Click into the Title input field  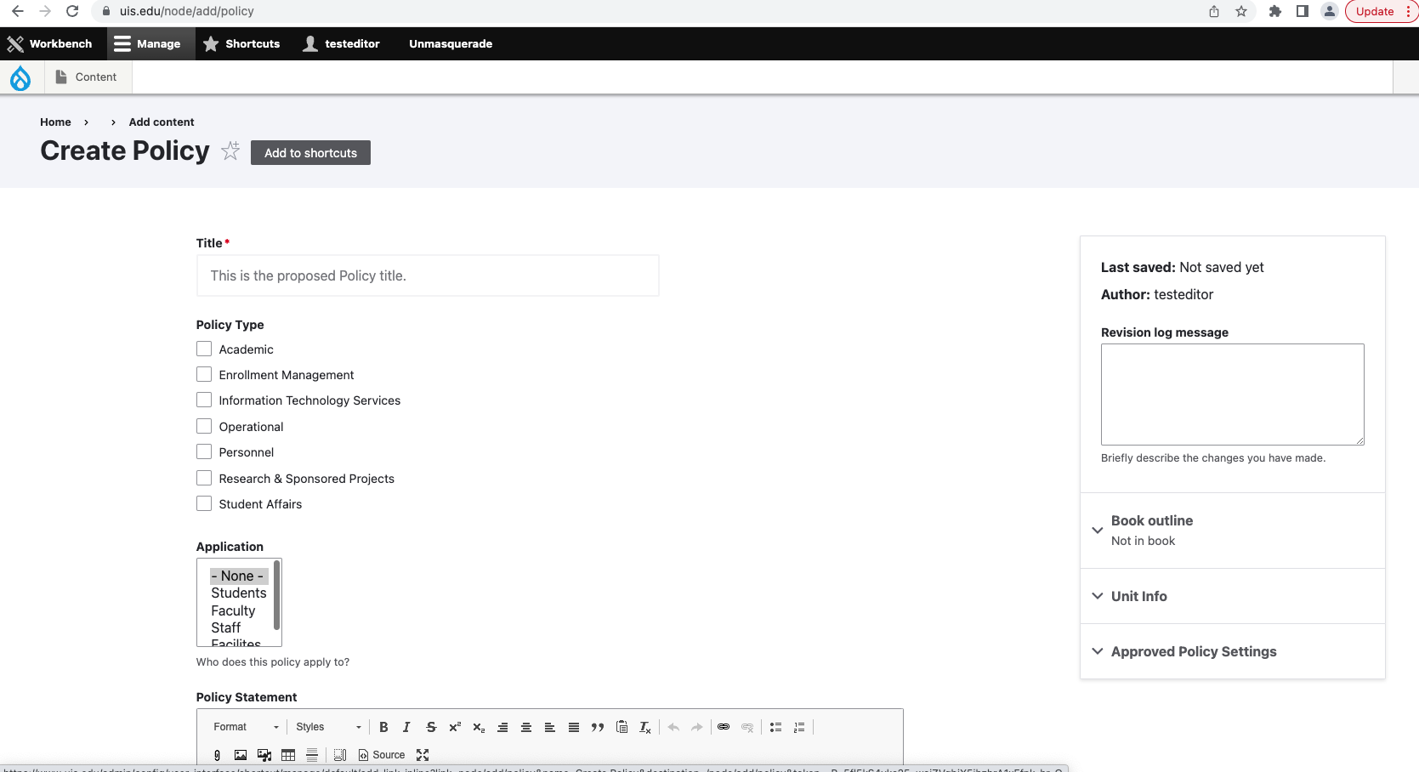pos(428,275)
